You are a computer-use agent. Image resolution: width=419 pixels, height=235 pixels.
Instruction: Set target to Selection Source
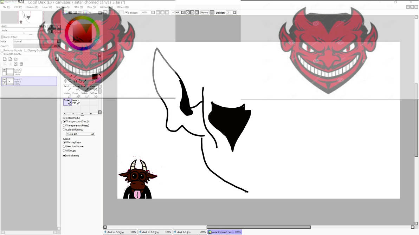(x=64, y=147)
